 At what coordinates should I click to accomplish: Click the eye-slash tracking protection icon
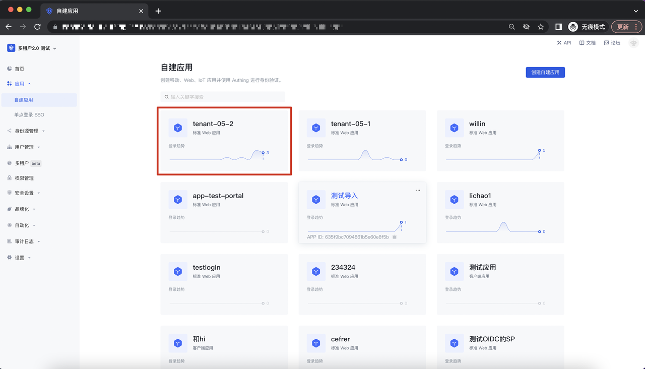527,27
